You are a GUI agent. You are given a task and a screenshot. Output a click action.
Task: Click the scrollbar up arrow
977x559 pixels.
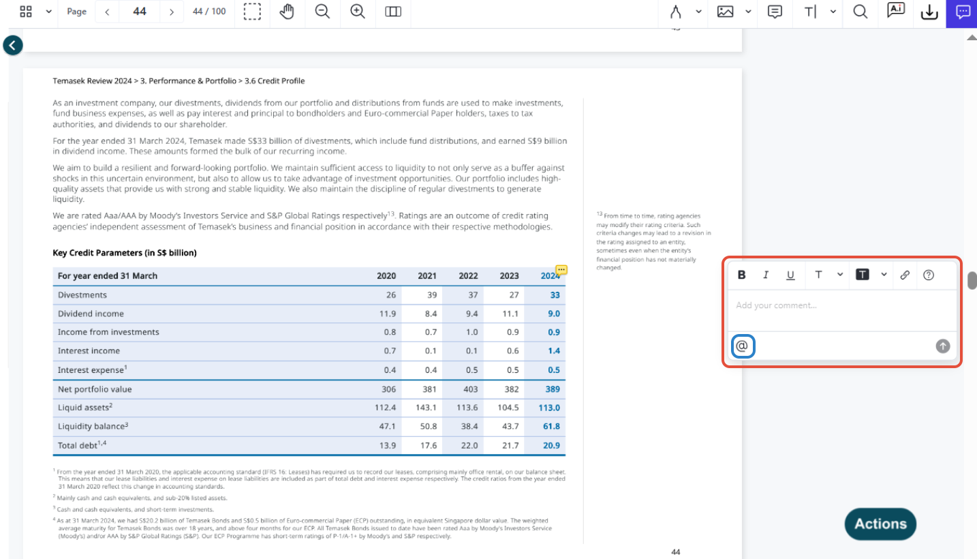(972, 37)
